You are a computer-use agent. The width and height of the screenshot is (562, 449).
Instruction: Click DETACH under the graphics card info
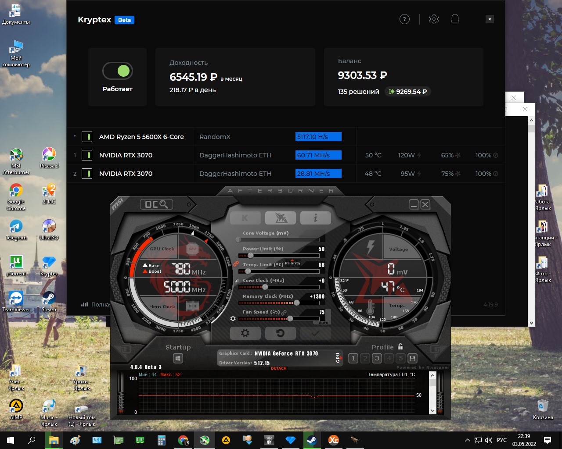[279, 368]
